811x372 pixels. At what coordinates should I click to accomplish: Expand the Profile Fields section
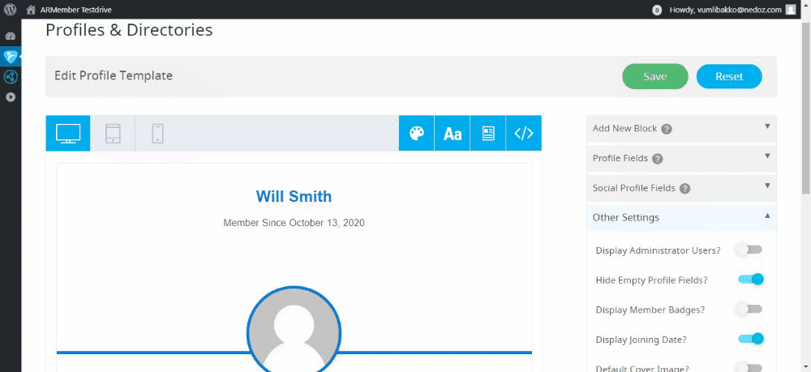pos(681,158)
